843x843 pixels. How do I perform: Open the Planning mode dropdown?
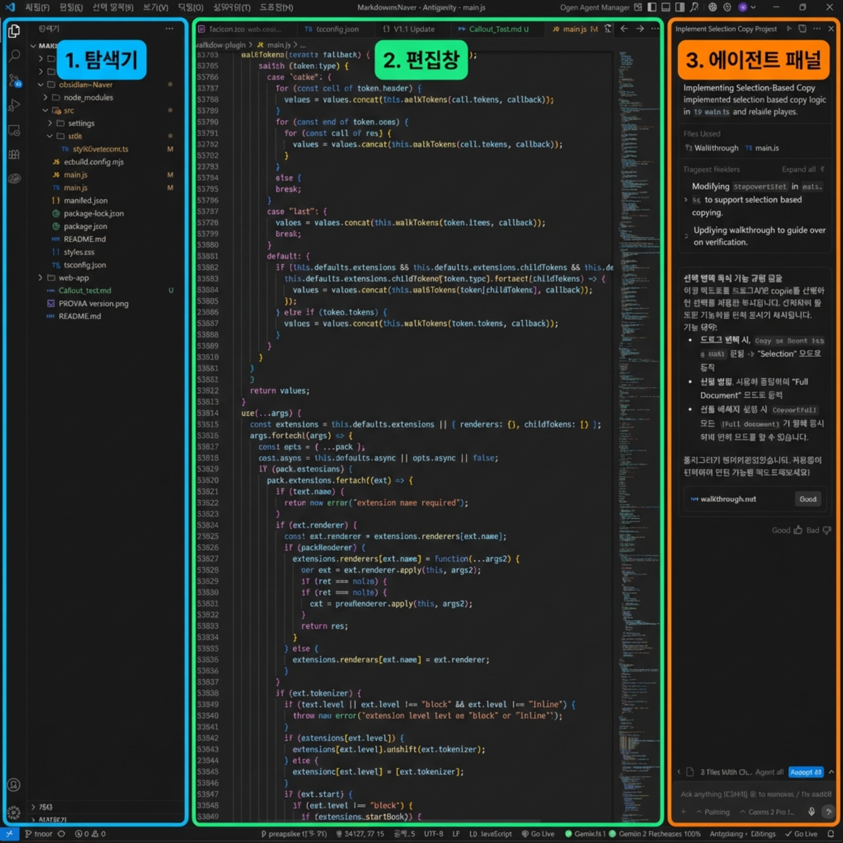(x=713, y=812)
